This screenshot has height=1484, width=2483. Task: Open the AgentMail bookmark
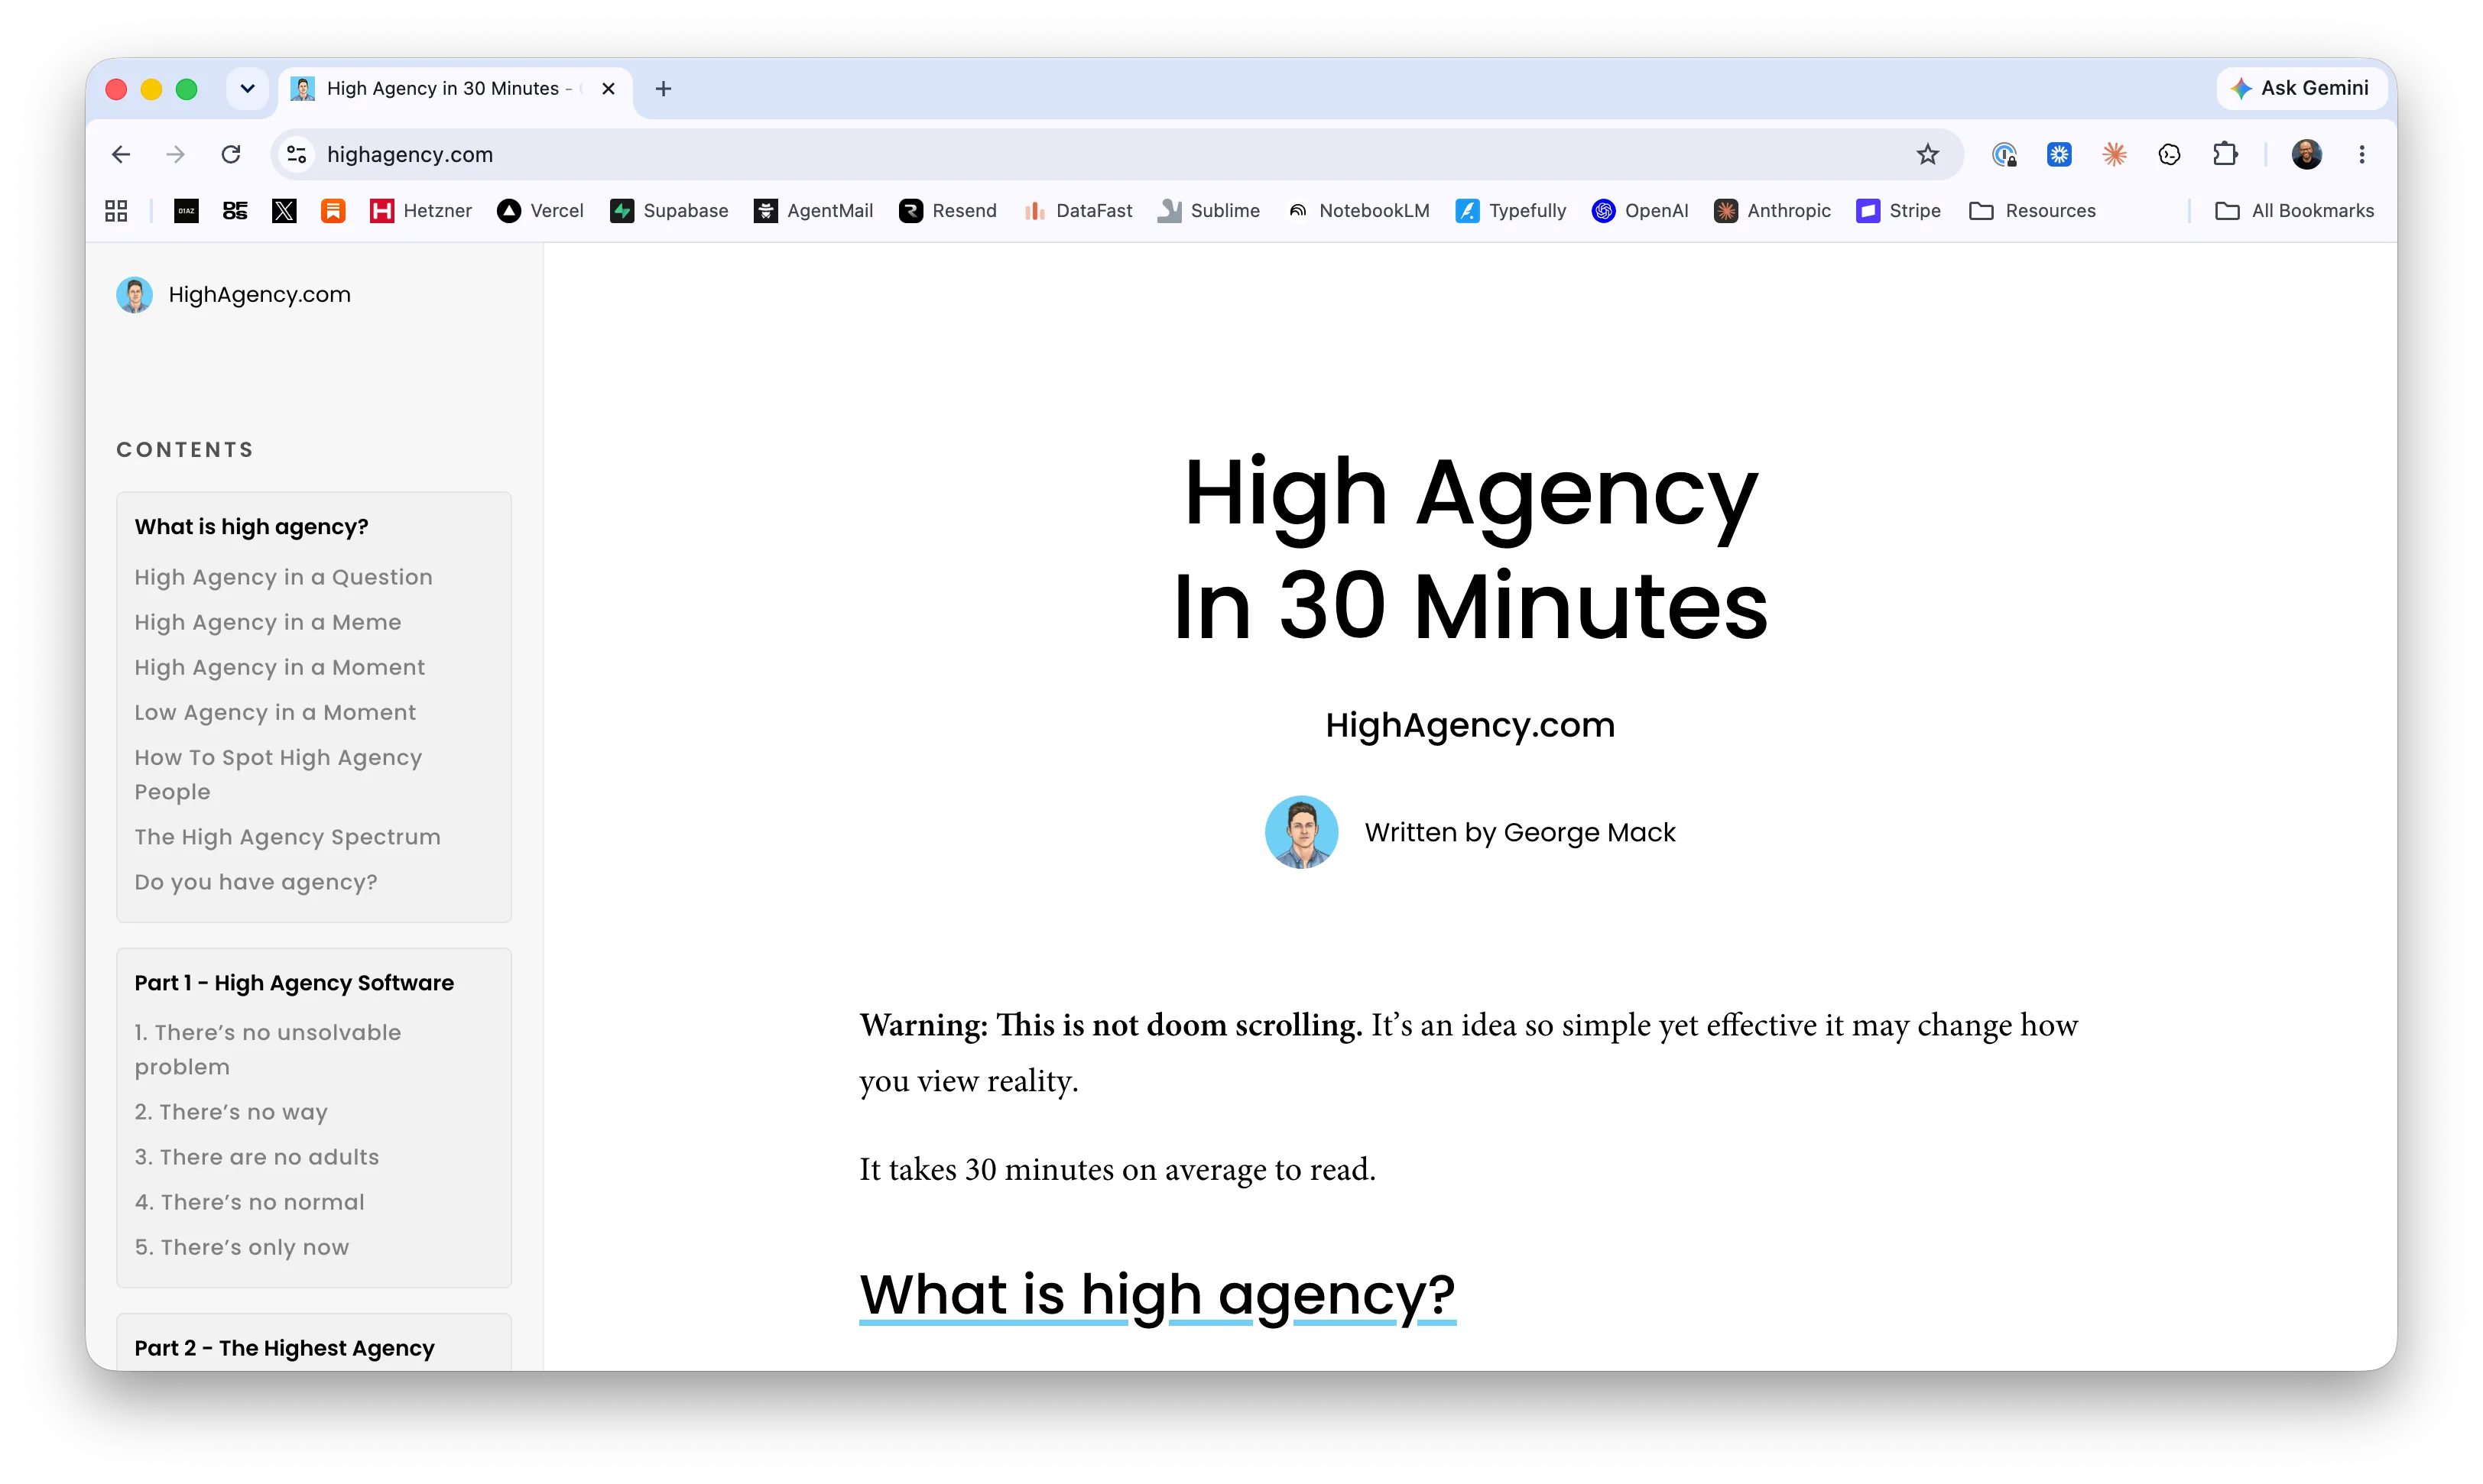pos(813,210)
